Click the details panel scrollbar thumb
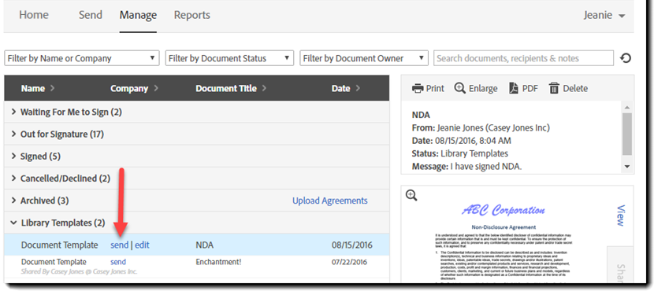The image size is (654, 291). (627, 133)
